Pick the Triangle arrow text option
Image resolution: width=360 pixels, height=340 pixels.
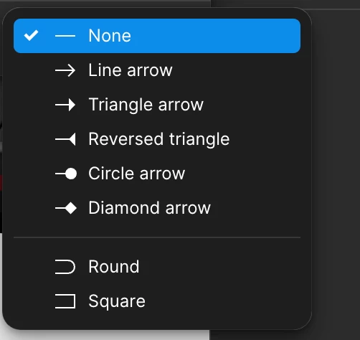pos(146,105)
